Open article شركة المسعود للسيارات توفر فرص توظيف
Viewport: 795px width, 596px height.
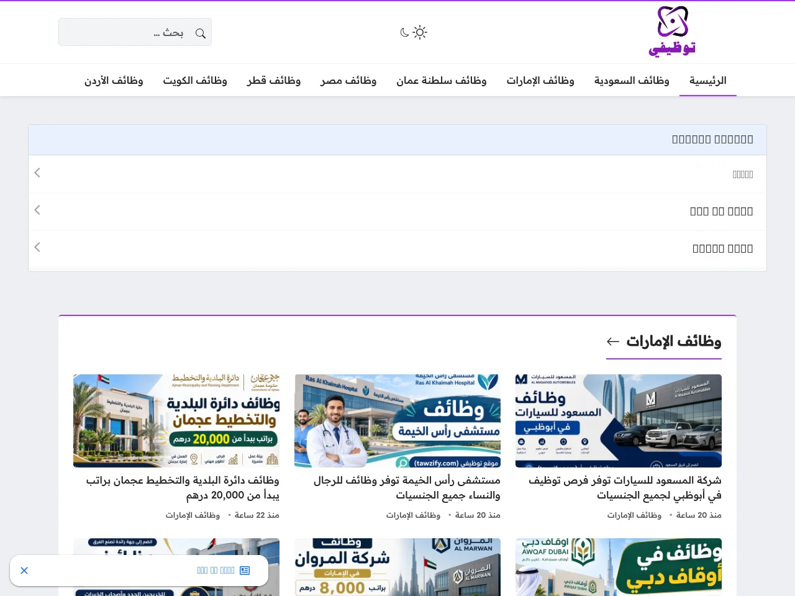pyautogui.click(x=625, y=488)
